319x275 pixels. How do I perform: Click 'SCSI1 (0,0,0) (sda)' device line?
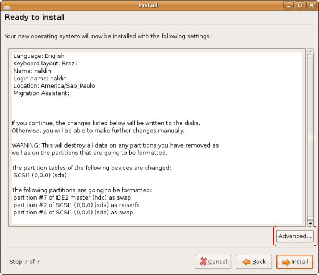point(40,175)
